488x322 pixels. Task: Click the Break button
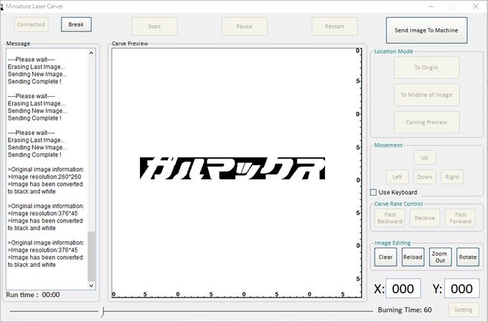click(x=76, y=24)
